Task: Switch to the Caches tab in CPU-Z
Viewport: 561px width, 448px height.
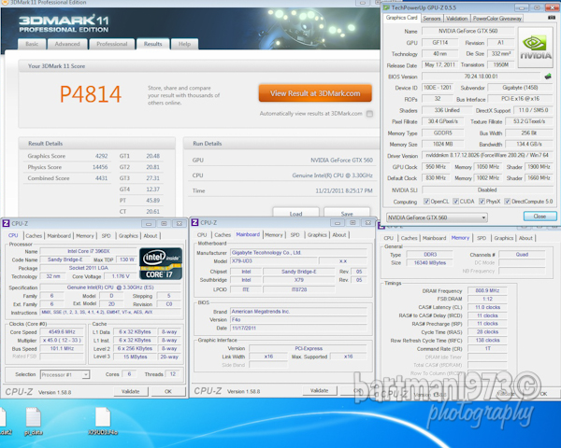Action: coord(34,235)
